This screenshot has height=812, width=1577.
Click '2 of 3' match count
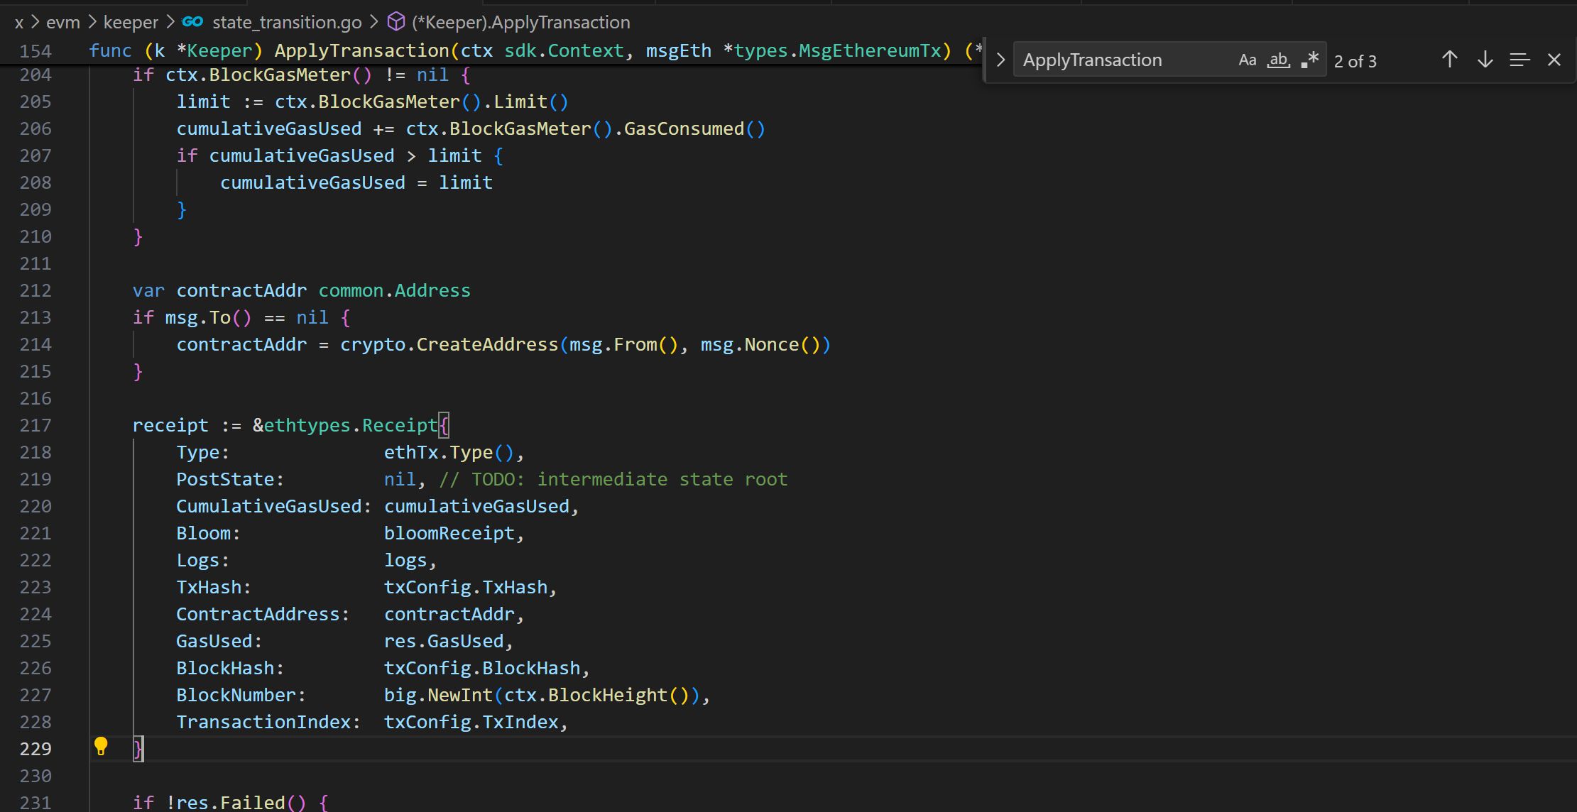[x=1355, y=61]
